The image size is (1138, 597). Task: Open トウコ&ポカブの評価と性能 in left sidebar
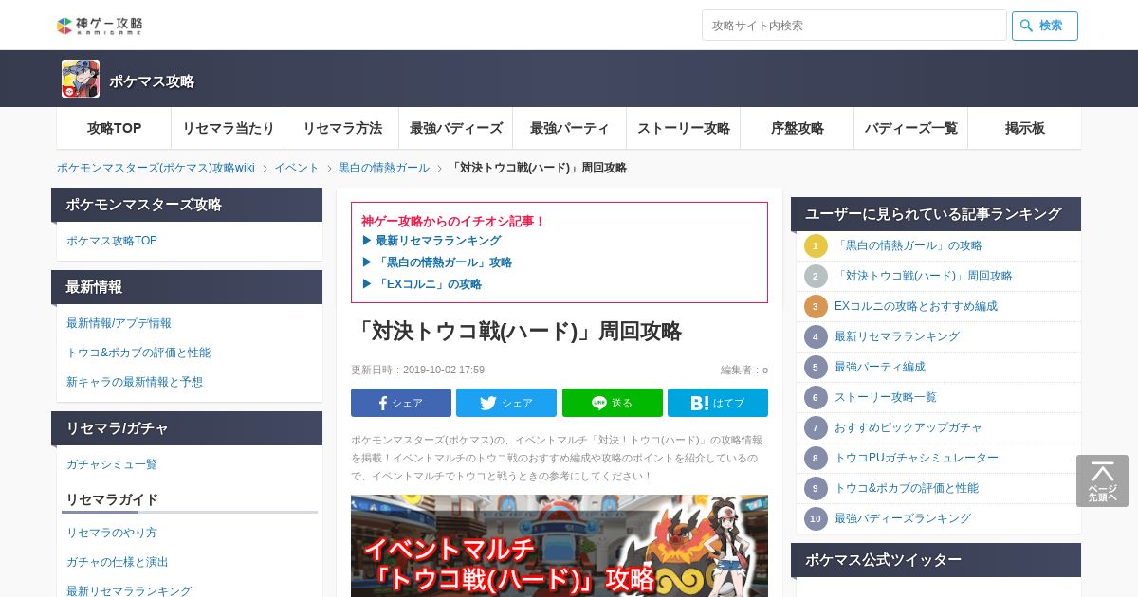point(138,353)
